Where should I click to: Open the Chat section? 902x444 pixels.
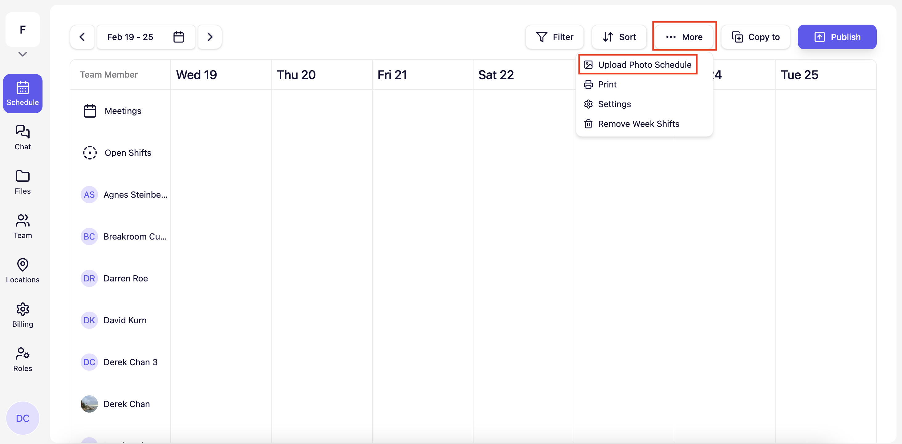23,138
